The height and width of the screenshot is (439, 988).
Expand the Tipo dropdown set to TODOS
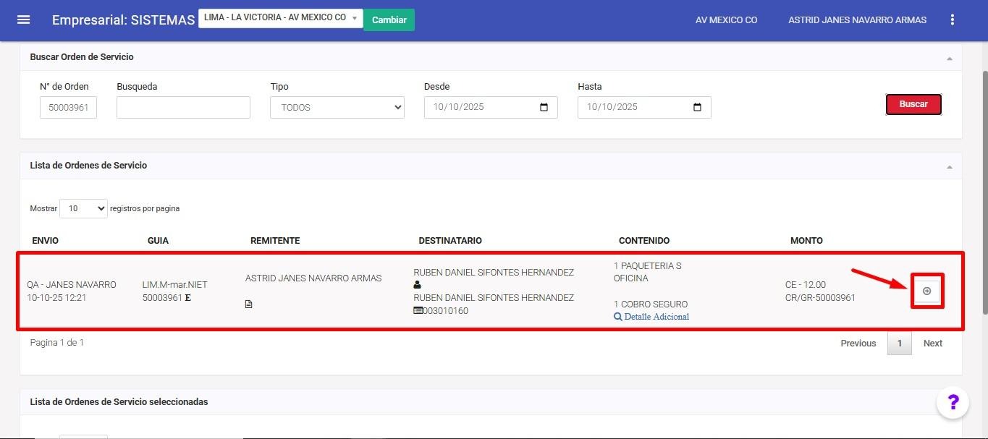[x=337, y=107]
